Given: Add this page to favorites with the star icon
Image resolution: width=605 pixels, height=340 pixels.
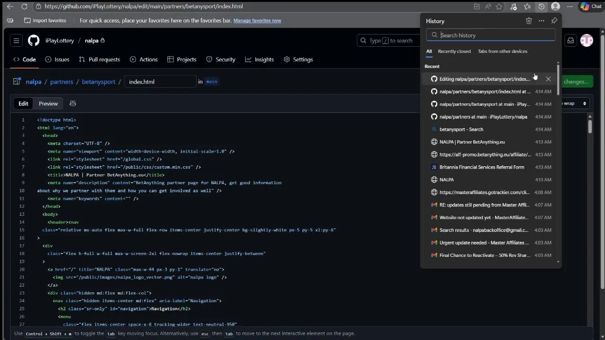Looking at the screenshot, I should click(499, 7).
